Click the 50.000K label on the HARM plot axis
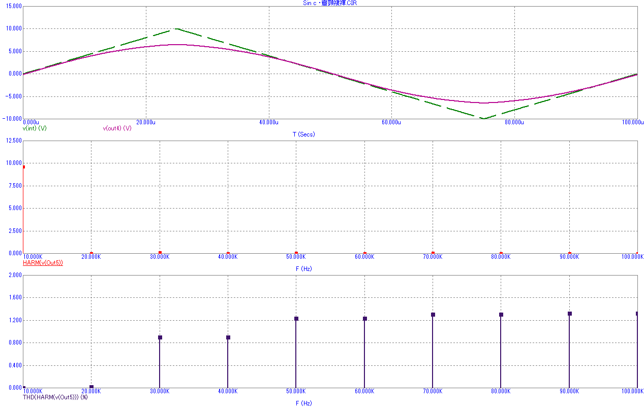This screenshot has width=644, height=409. pos(296,257)
